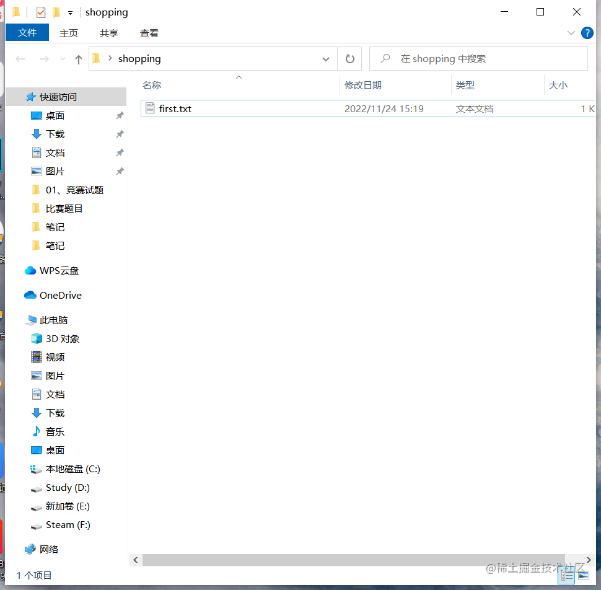
Task: Open the 文件 menu
Action: pyautogui.click(x=27, y=33)
